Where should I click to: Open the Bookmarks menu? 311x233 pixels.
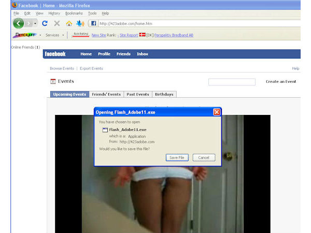74,13
